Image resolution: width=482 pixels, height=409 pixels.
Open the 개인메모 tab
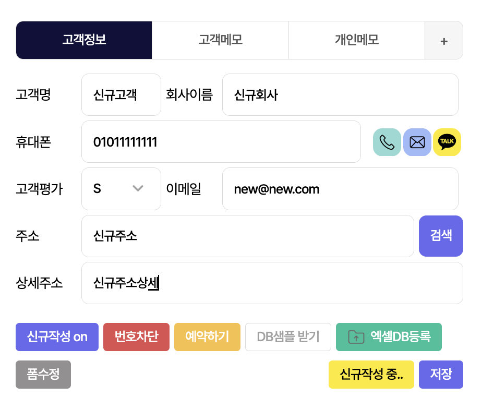coord(357,40)
